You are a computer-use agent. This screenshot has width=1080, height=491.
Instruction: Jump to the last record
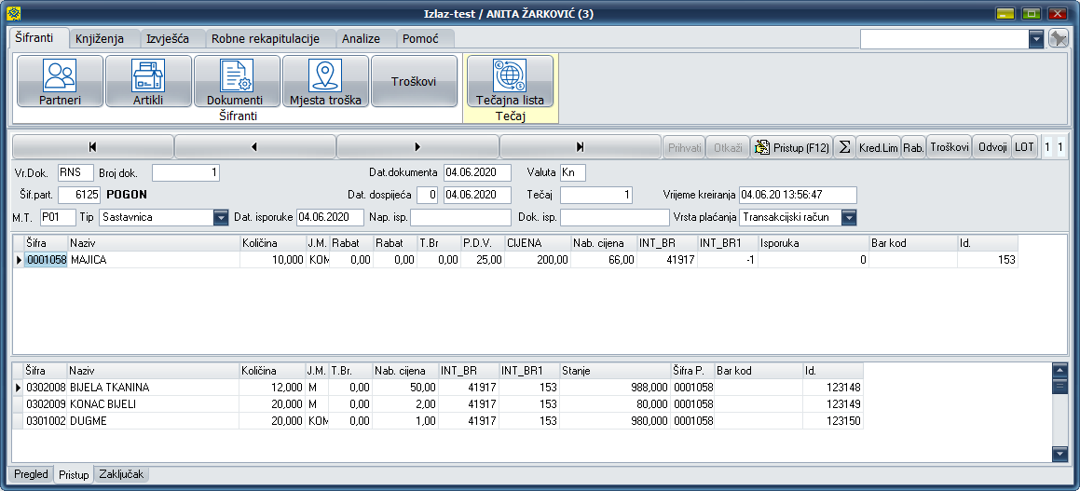580,147
